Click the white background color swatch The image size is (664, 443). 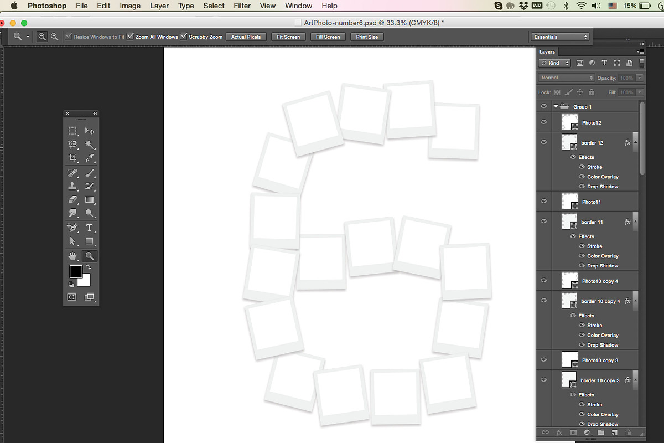point(85,281)
